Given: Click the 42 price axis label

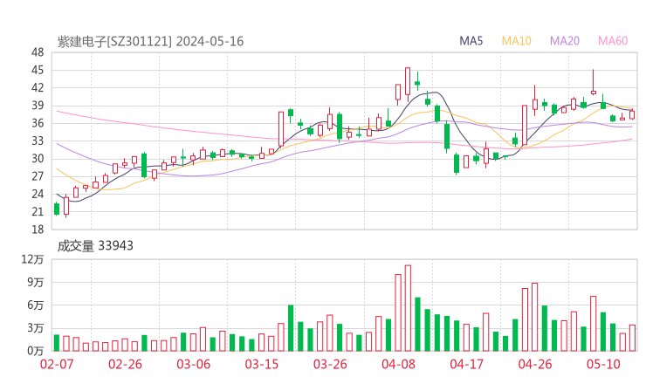Looking at the screenshot, I should (38, 88).
